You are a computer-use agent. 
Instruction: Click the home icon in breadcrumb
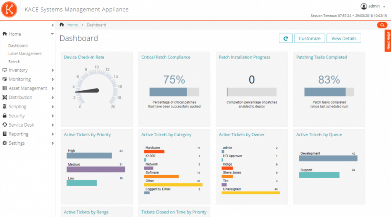[x=62, y=25]
